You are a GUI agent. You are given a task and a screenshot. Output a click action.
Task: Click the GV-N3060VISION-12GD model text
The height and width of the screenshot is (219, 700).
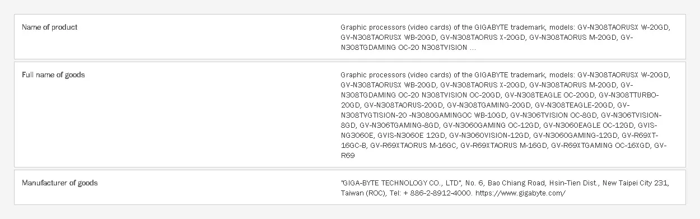tap(489, 136)
